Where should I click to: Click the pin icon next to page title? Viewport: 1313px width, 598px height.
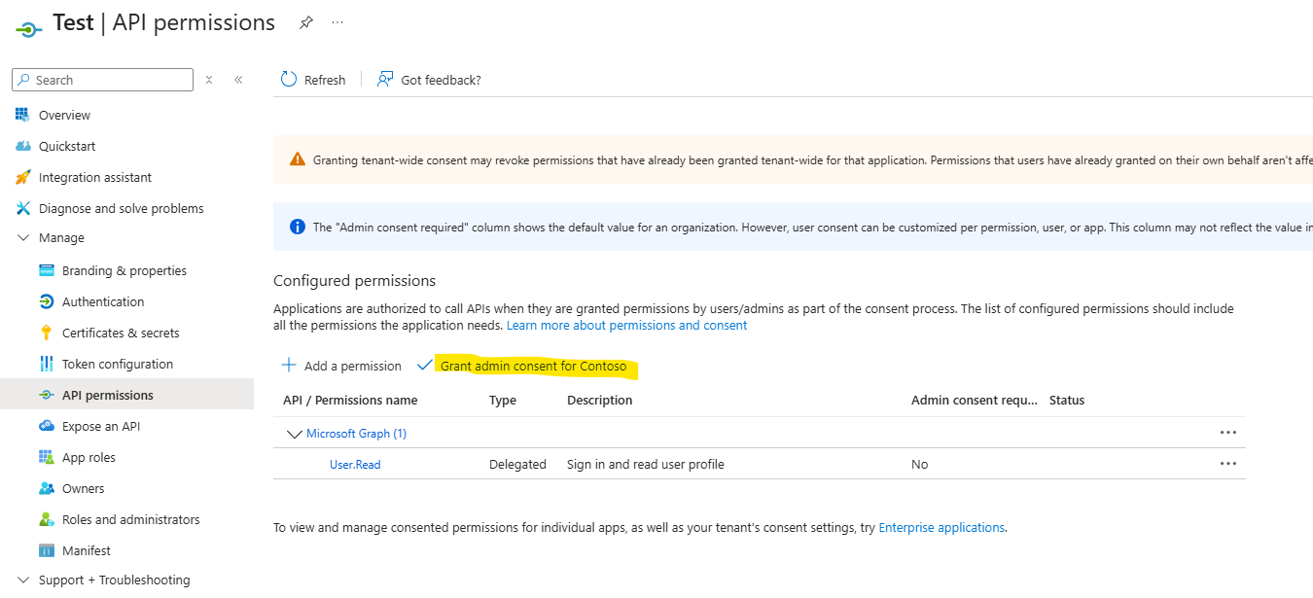pos(306,22)
